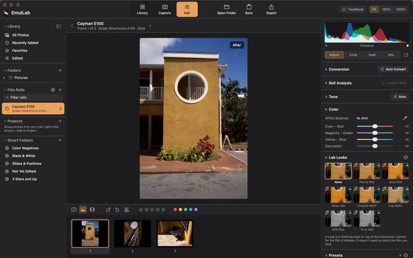Click the second rotate icon in the bottom toolbar
The width and height of the screenshot is (413, 258).
tap(117, 209)
